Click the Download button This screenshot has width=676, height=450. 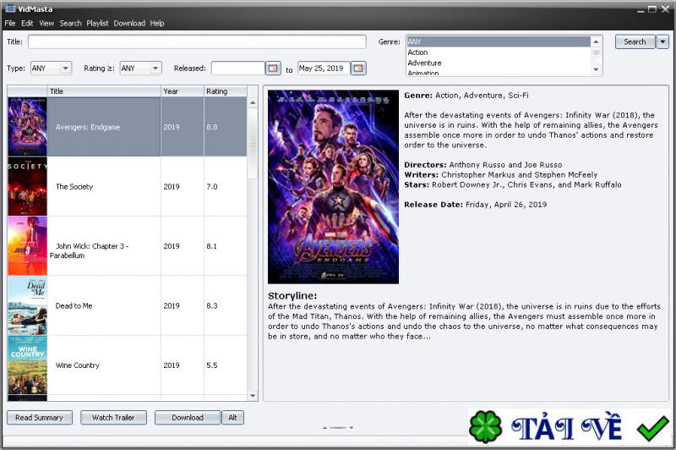pos(188,418)
